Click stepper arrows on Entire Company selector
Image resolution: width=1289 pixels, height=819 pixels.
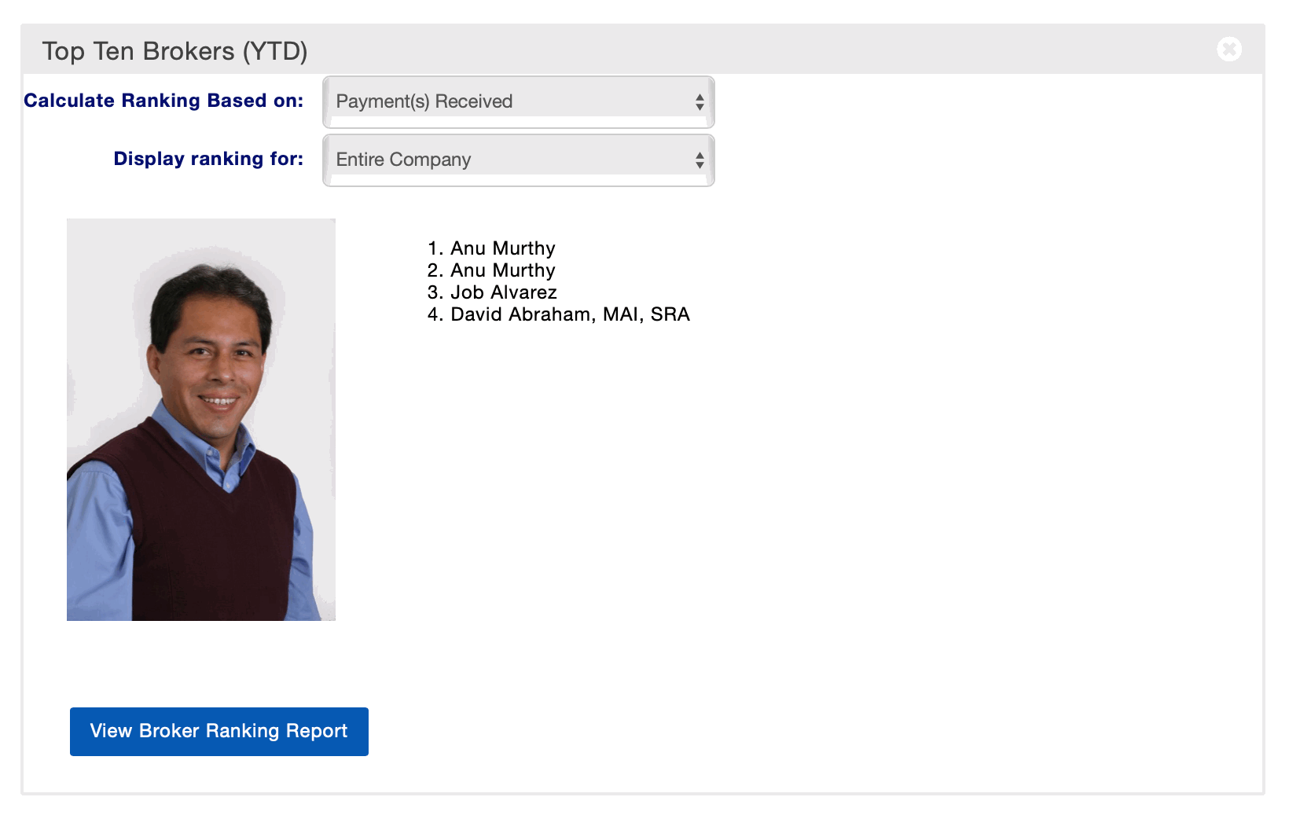click(x=699, y=160)
